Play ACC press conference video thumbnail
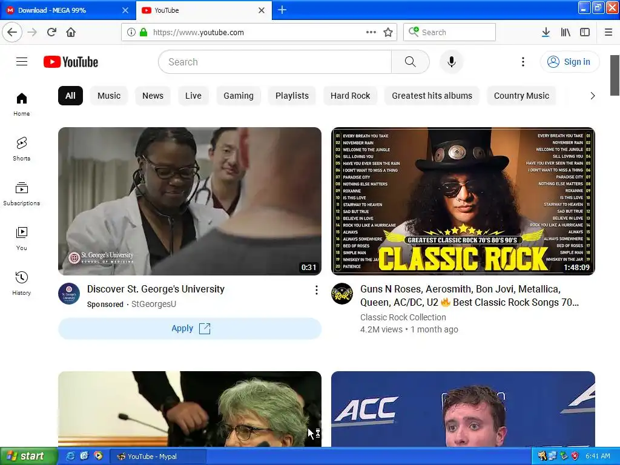The height and width of the screenshot is (465, 620). click(x=463, y=409)
